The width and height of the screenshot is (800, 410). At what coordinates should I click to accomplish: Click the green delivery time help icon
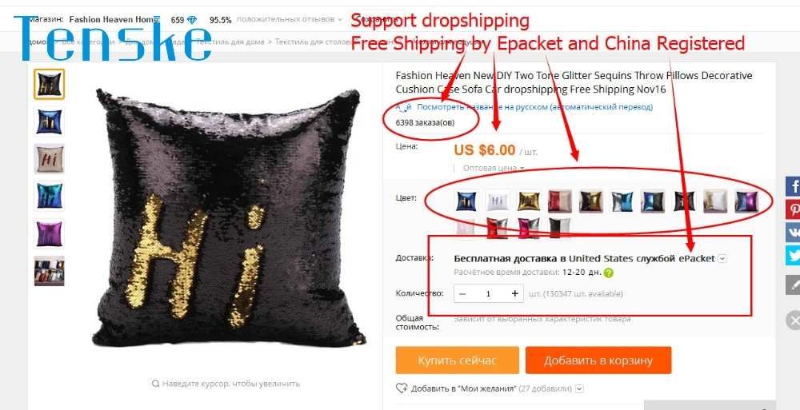[x=608, y=273]
